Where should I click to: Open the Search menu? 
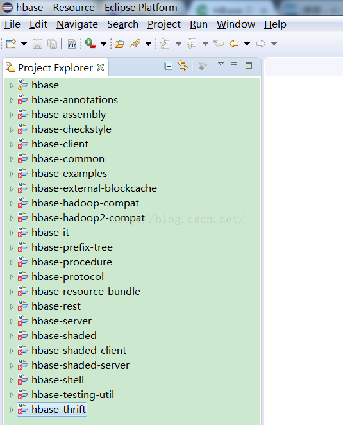122,24
